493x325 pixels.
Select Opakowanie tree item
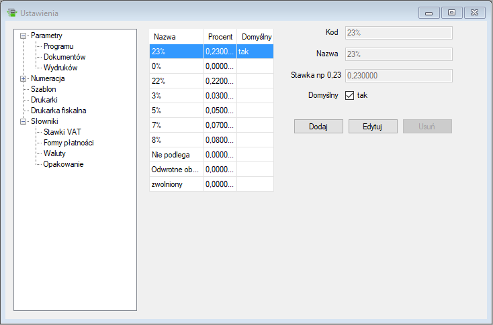pos(63,164)
